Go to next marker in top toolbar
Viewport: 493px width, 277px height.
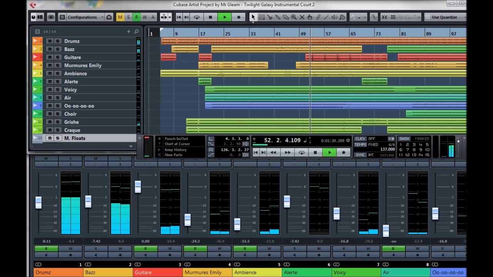tap(186, 17)
